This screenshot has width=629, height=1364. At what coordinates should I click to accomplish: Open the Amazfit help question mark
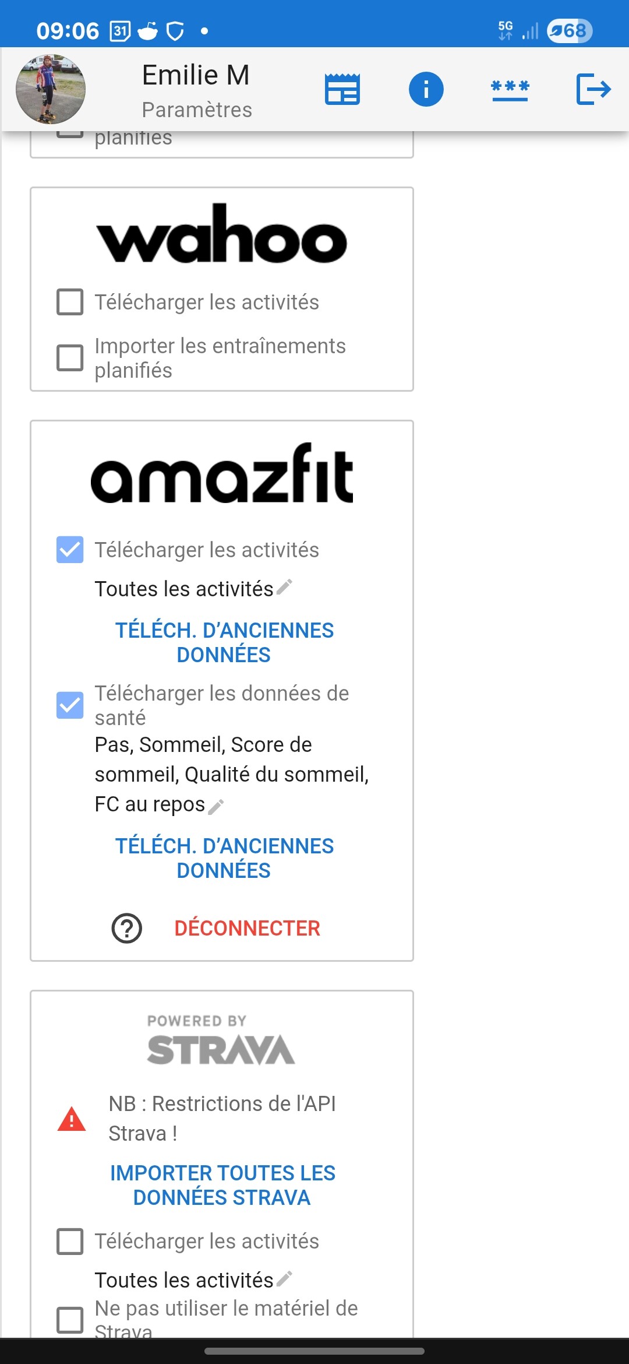pyautogui.click(x=126, y=928)
